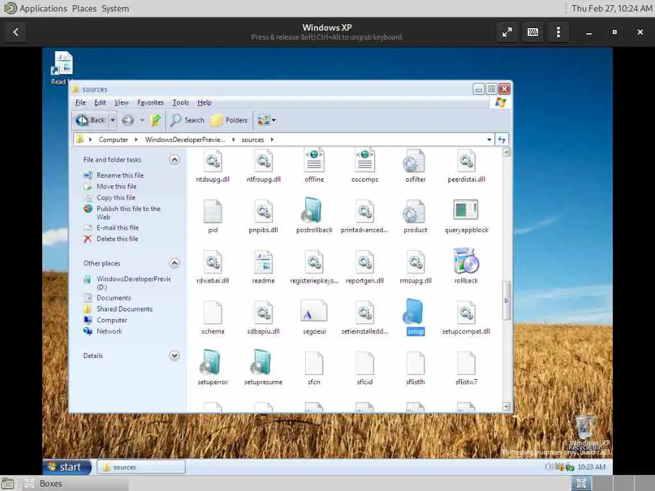Collapse the File and folder tasks panel
This screenshot has width=655, height=491.
[x=175, y=159]
